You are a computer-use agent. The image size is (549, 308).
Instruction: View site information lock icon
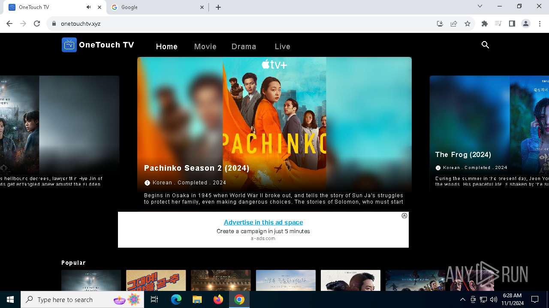click(x=54, y=24)
